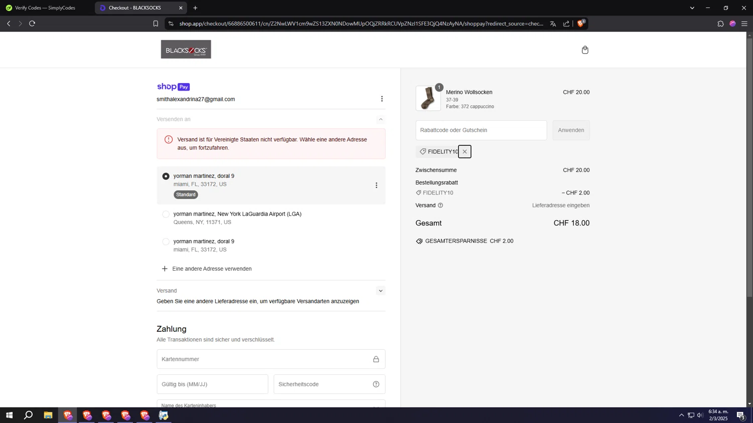Click Anwenden to apply the code
This screenshot has width=753, height=423.
(x=571, y=130)
